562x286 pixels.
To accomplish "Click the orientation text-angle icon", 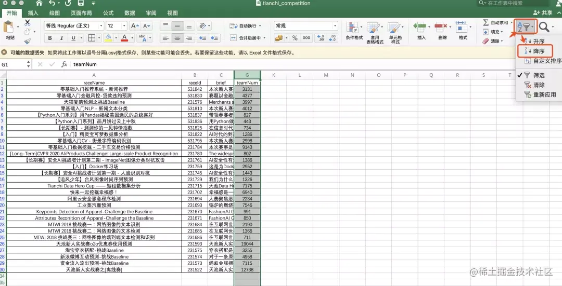I will (x=203, y=26).
